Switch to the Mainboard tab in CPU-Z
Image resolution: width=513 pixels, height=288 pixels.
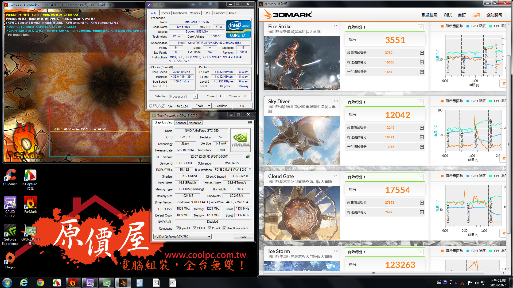pyautogui.click(x=180, y=13)
